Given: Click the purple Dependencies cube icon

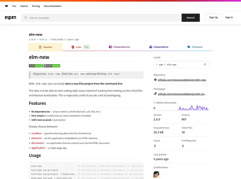Looking at the screenshot, I should tap(110, 47).
